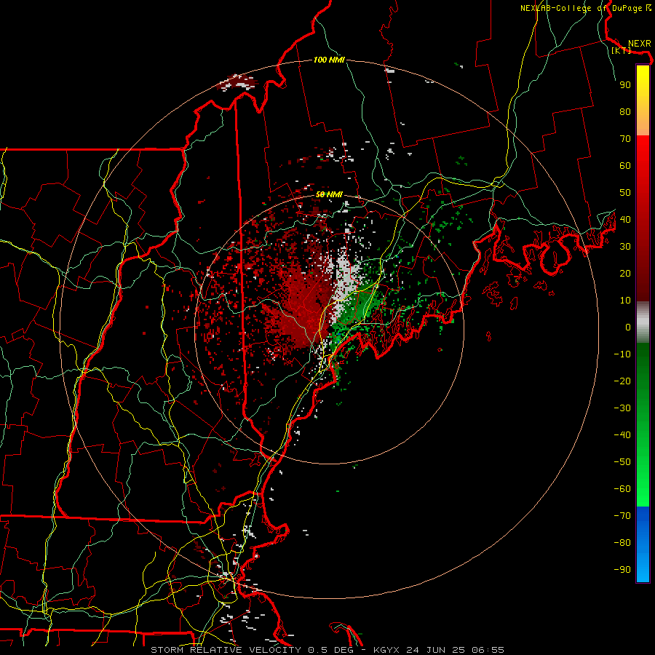The image size is (655, 655).
Task: Select the -10 scale value
Action: pyautogui.click(x=622, y=354)
